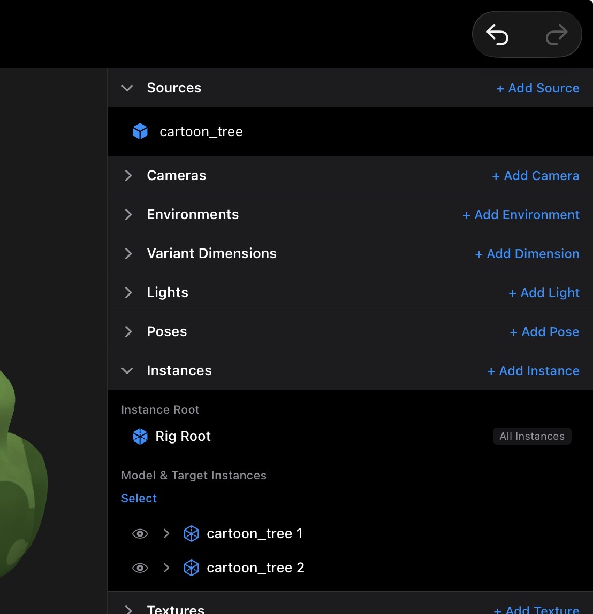Collapse the Instances section
Image resolution: width=593 pixels, height=614 pixels.
click(127, 370)
